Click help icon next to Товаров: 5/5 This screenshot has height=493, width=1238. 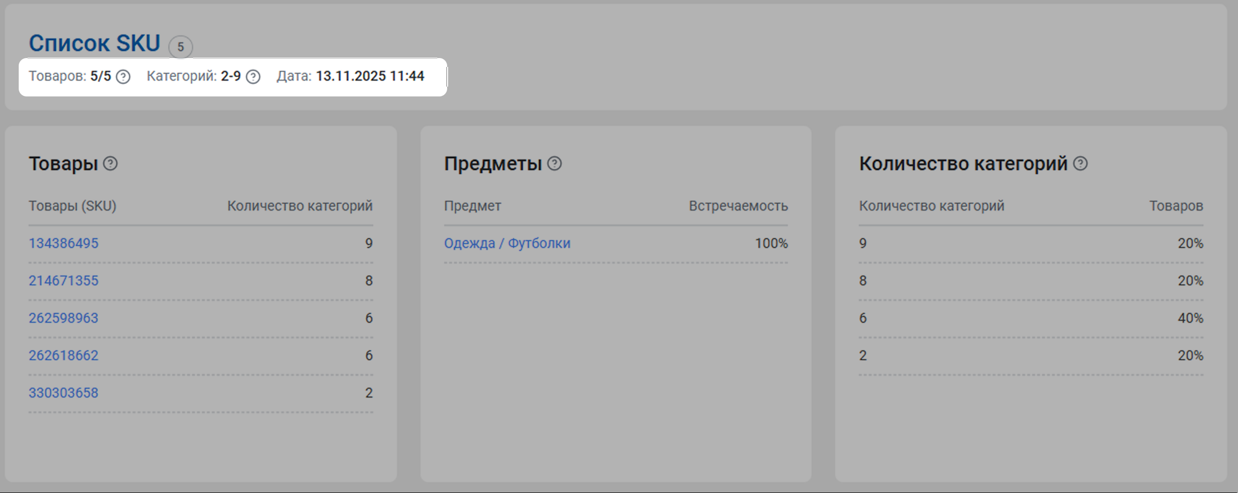tap(123, 77)
